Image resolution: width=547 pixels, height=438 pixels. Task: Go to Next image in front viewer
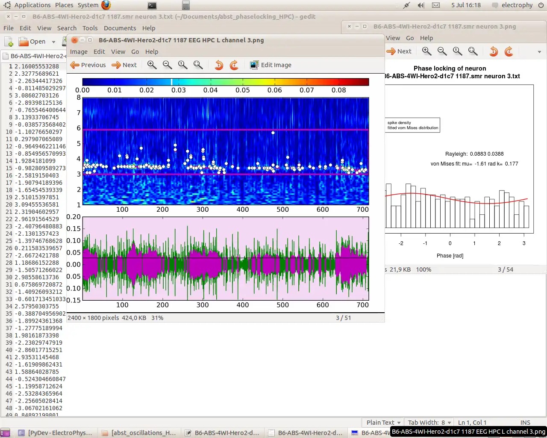124,65
